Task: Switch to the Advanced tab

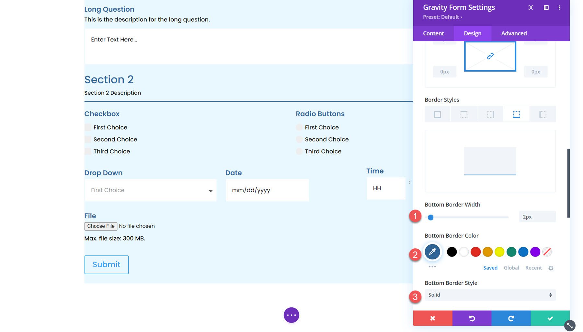Action: [x=514, y=33]
